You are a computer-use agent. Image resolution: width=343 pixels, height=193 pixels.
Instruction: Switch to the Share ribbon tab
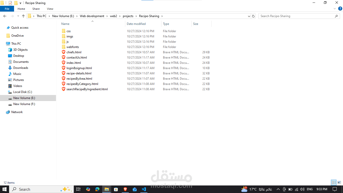click(x=36, y=9)
